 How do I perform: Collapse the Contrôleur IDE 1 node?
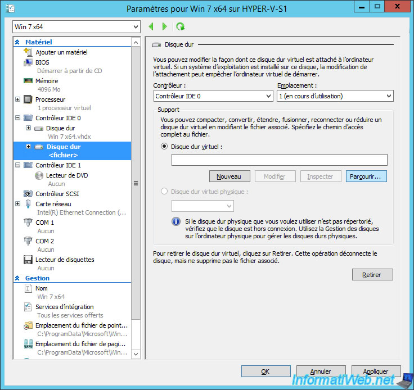click(x=17, y=165)
